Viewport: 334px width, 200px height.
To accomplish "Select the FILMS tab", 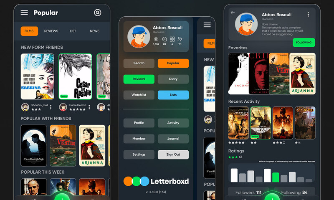I will [29, 31].
